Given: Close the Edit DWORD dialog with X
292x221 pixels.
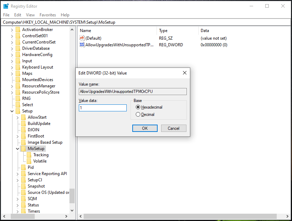Looking at the screenshot, I should [x=185, y=73].
